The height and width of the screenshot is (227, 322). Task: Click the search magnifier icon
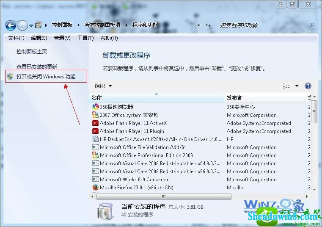pos(312,25)
